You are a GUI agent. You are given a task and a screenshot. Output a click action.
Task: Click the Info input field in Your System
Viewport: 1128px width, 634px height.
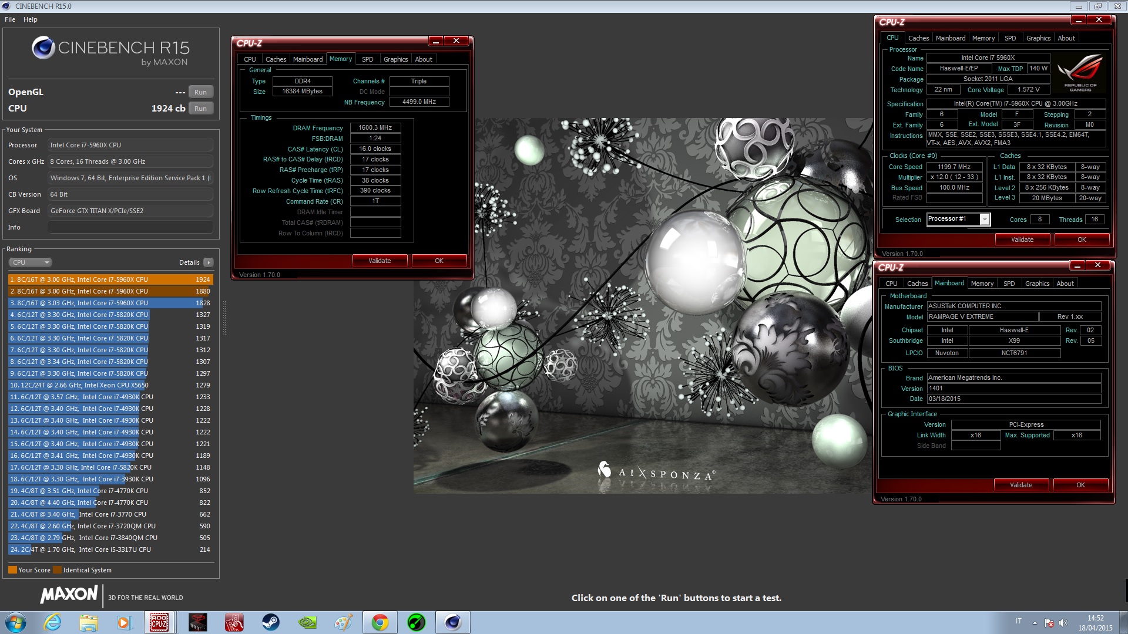click(130, 227)
